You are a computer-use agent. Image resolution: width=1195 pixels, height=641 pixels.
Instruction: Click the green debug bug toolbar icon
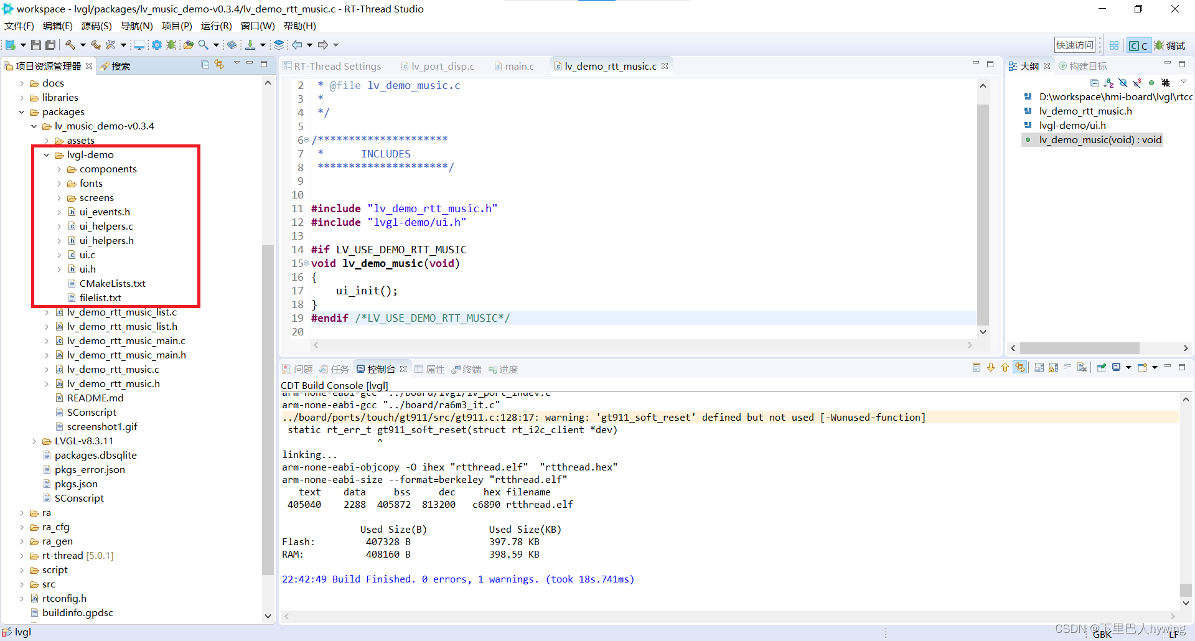coord(171,45)
